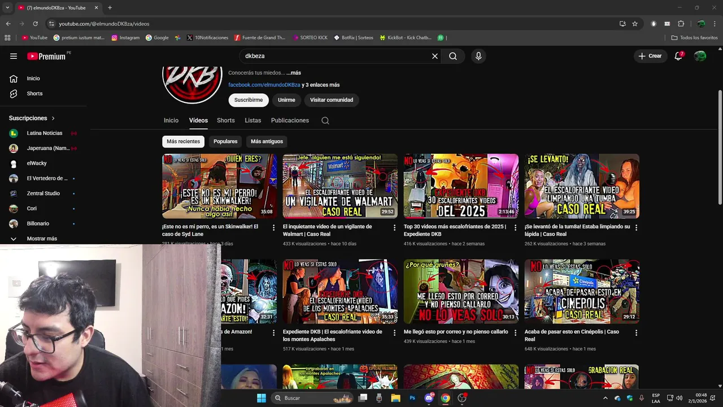Screen dimensions: 723x407
Task: Open File Explorer from the taskbar
Action: tap(396, 398)
